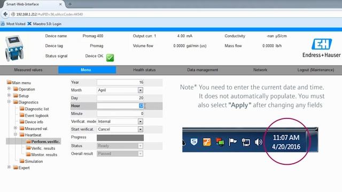Open Verificat. mode dropdown
Screen dimensions: 342x192
(x=120, y=122)
